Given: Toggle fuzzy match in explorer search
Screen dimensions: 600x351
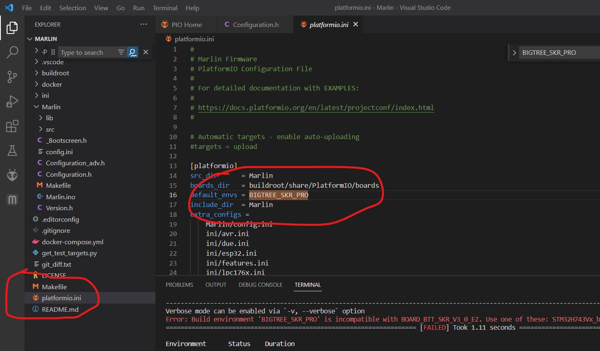Looking at the screenshot, I should click(x=133, y=52).
